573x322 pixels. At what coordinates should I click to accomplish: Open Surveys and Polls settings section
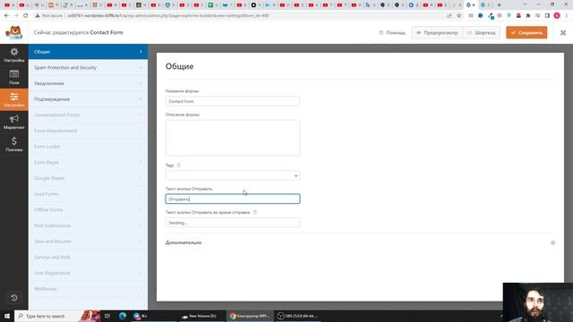(x=88, y=258)
